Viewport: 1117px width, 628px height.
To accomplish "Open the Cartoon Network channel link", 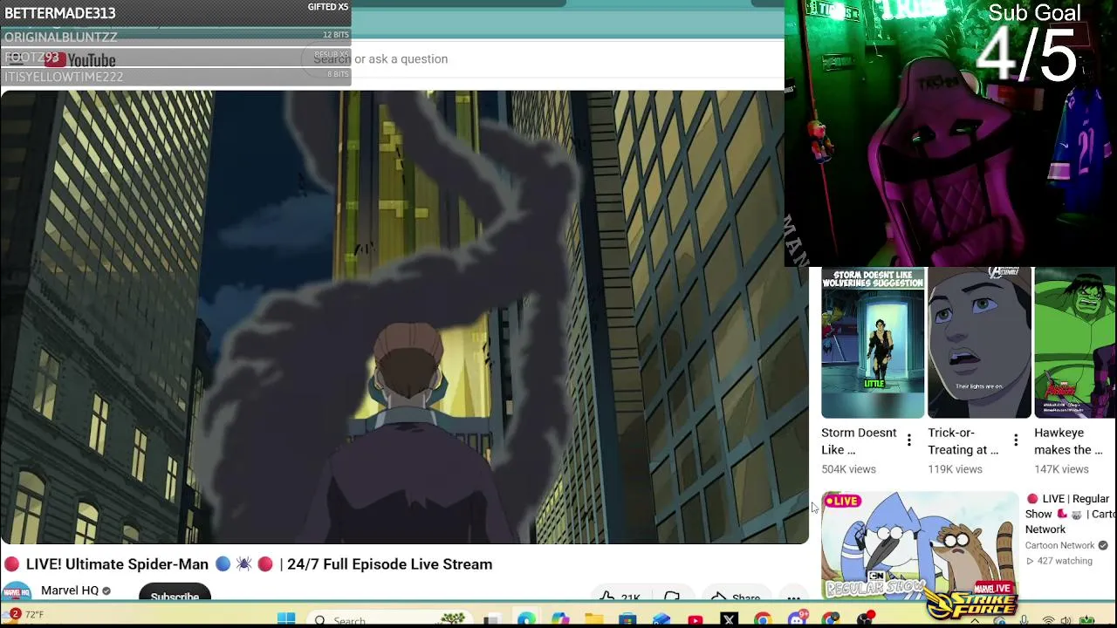I will (x=1059, y=545).
